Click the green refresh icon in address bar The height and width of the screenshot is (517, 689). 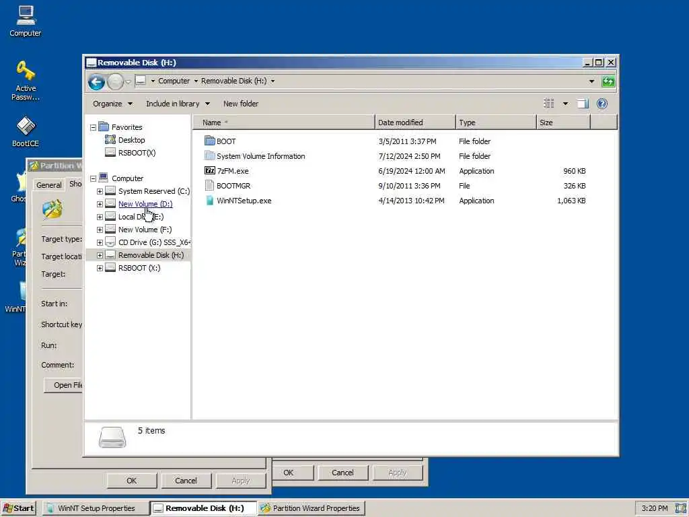608,81
